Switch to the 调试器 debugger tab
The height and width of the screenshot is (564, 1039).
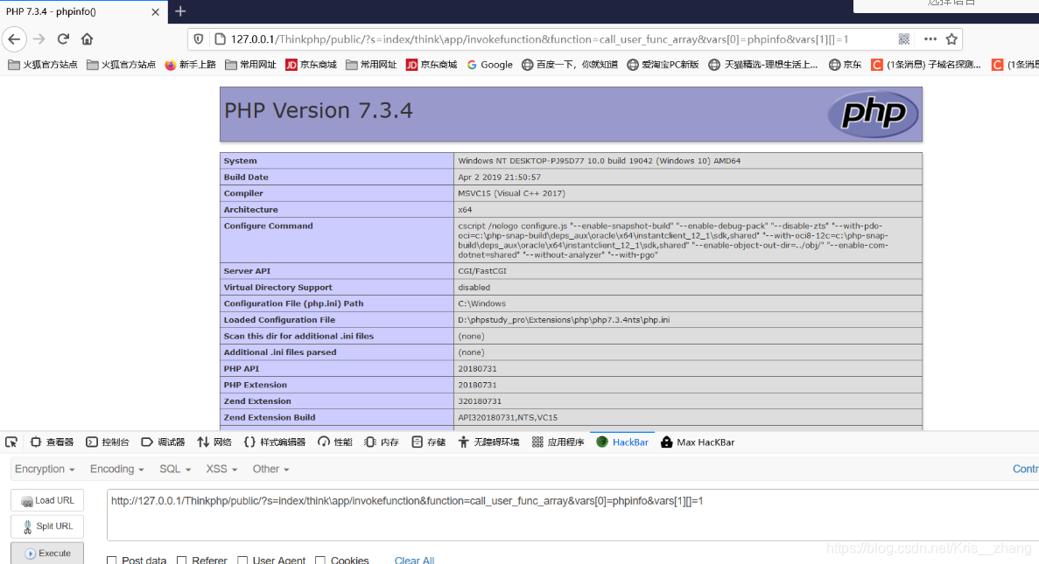(x=163, y=442)
